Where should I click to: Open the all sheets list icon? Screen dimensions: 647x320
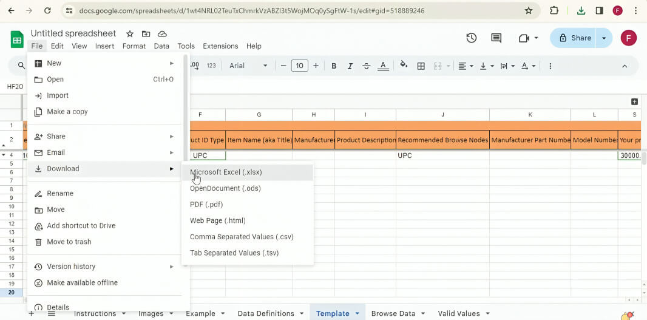tap(51, 313)
